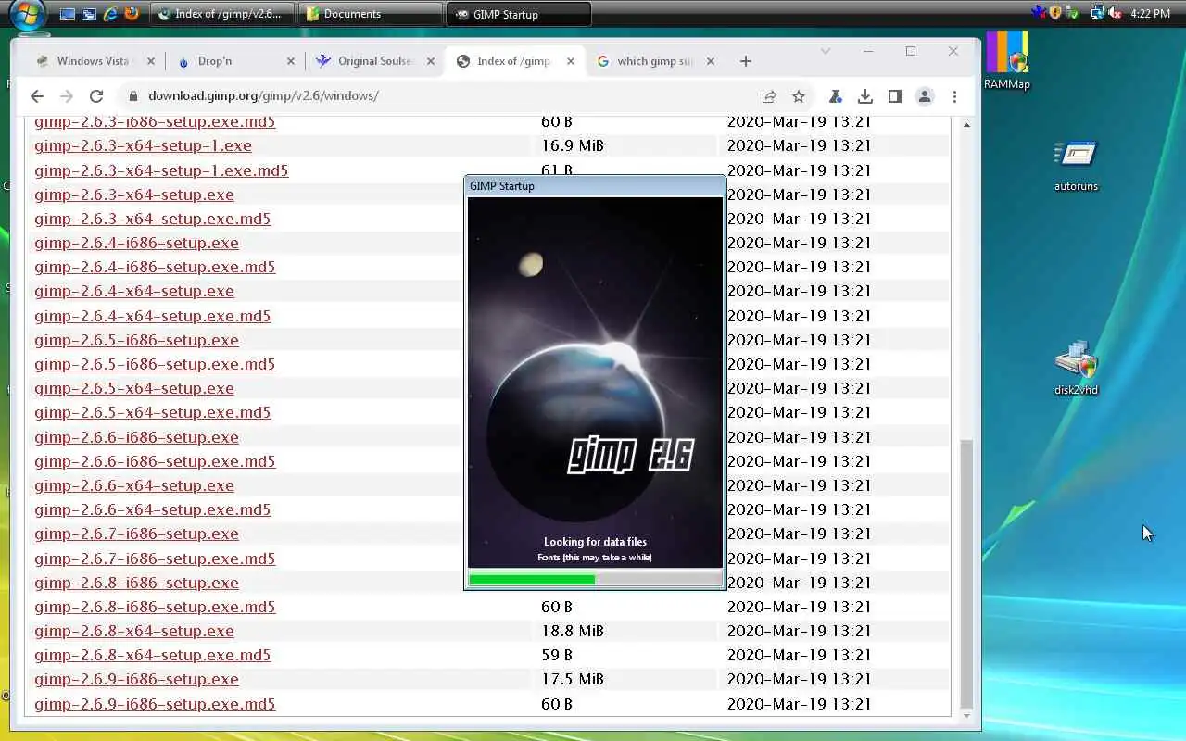Click the GIMP startup progress bar
Screen dimensions: 1186x741
tap(595, 580)
